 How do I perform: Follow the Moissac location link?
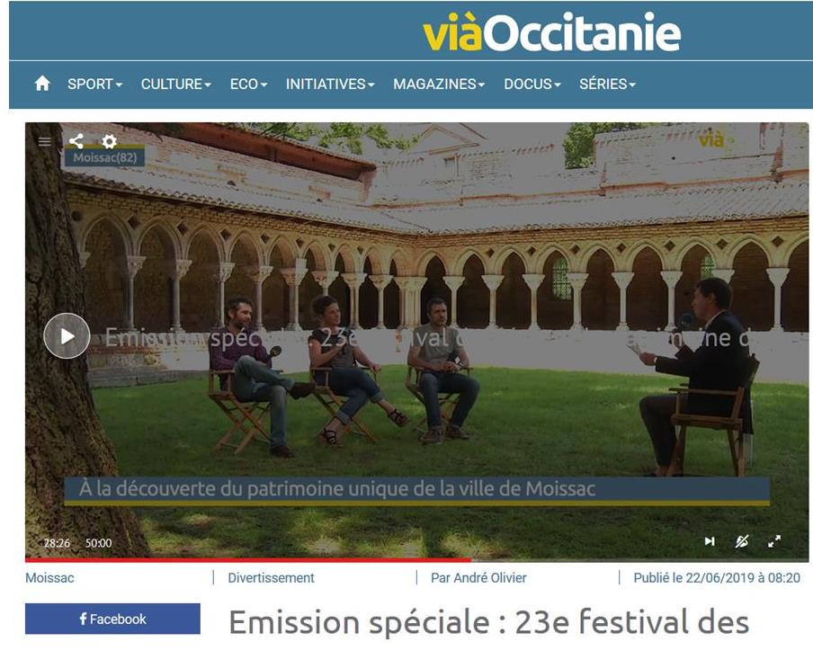pyautogui.click(x=49, y=578)
